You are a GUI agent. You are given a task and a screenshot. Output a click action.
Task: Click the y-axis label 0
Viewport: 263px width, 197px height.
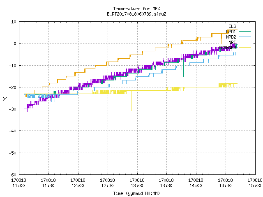15,44
